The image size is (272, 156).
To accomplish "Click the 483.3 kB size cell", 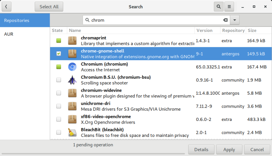I will 256,119.
